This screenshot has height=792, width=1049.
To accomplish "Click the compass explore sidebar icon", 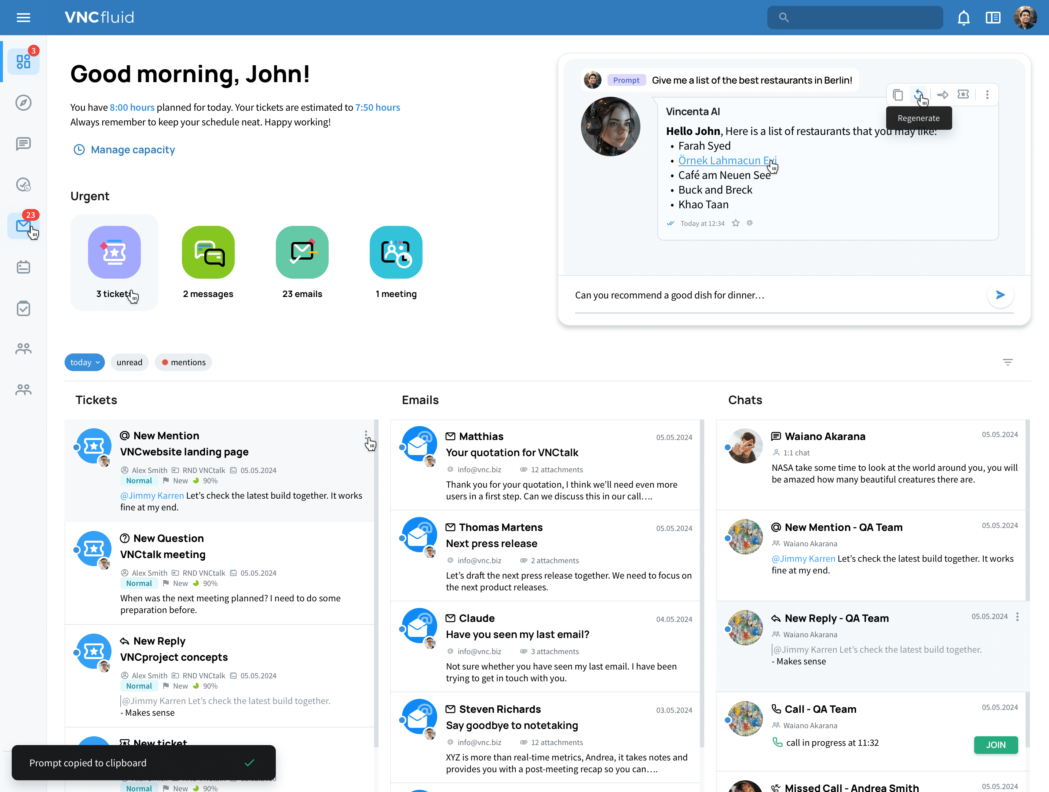I will tap(23, 102).
